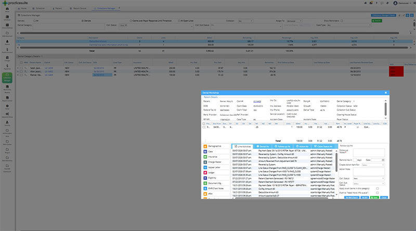Click pin icon in top header

tap(387, 3)
